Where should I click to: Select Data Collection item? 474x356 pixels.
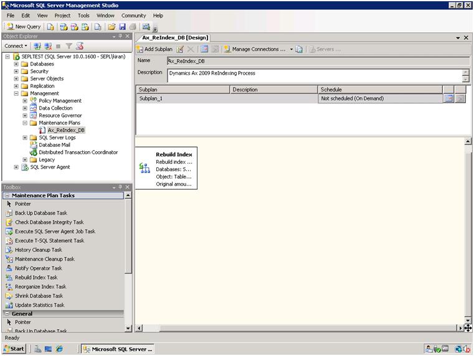(55, 108)
